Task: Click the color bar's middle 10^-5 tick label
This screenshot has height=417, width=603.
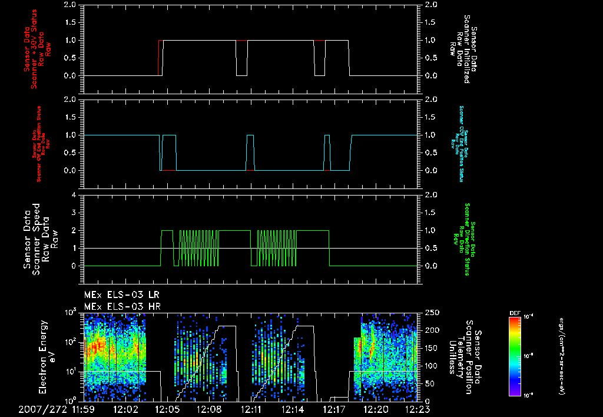Action: (x=529, y=356)
